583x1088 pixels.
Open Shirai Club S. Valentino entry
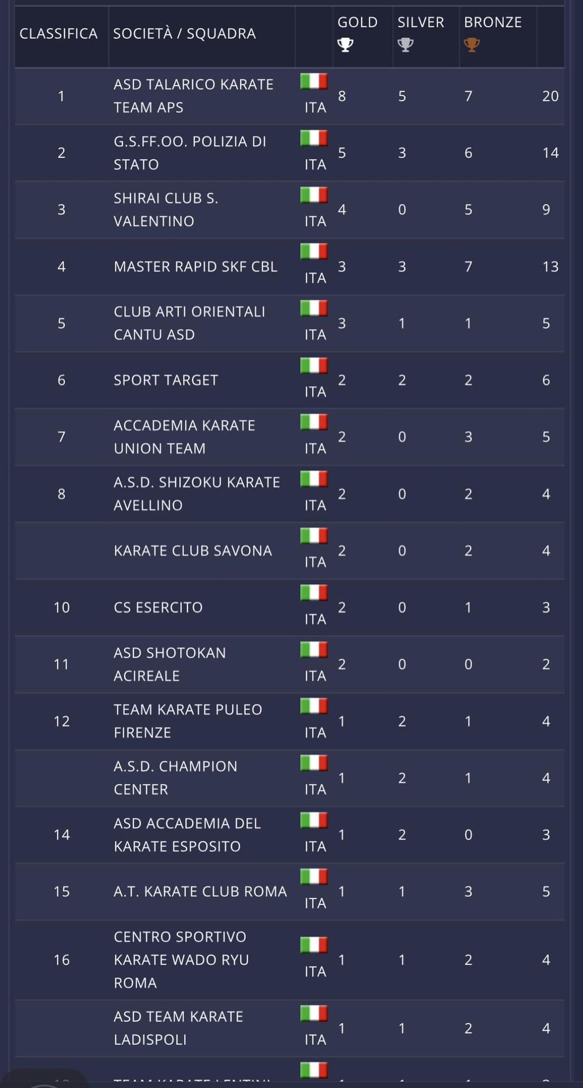(x=166, y=210)
